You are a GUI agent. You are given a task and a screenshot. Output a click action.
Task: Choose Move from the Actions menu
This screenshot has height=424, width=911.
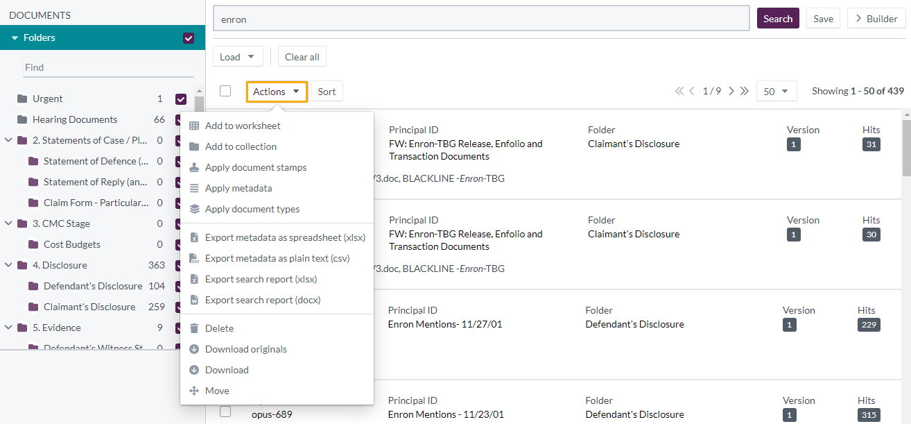point(277,391)
